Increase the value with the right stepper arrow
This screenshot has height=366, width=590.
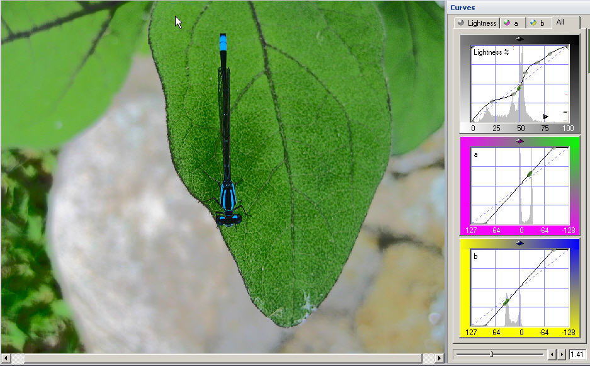point(562,354)
